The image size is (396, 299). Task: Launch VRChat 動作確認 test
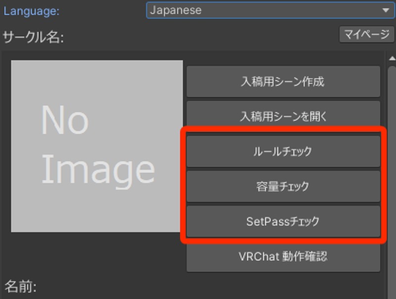(283, 256)
